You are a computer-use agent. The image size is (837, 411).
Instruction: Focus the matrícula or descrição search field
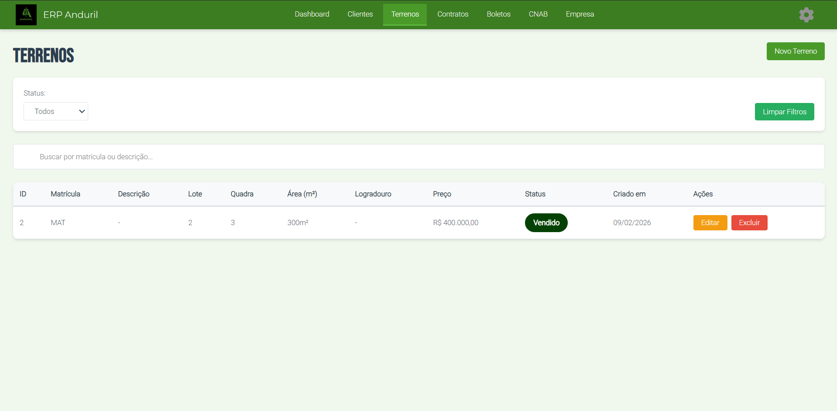[418, 157]
